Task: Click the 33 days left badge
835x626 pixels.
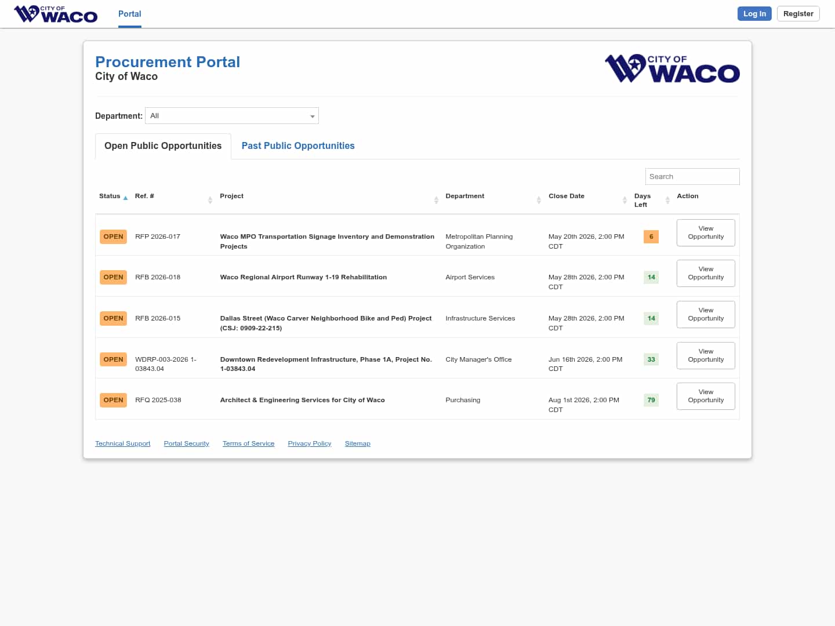Action: pos(651,359)
